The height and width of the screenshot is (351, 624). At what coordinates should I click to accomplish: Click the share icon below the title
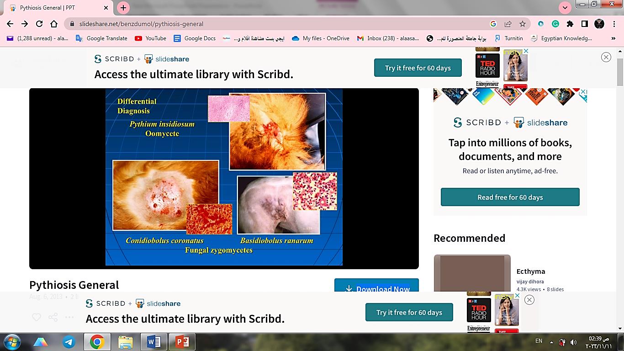(x=53, y=317)
